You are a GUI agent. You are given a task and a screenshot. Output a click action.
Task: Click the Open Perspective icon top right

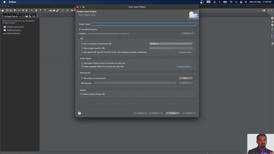[264, 10]
